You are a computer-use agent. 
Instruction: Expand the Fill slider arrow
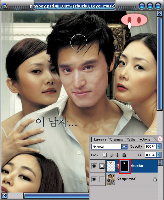point(159,155)
